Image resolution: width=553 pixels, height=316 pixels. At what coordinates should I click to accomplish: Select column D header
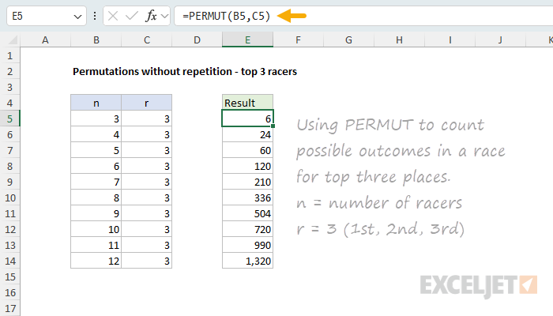pos(197,39)
